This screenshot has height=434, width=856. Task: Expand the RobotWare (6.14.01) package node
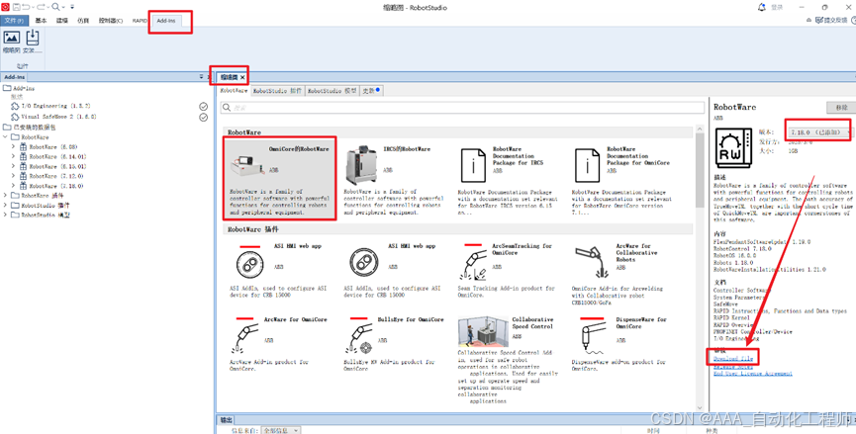point(14,156)
